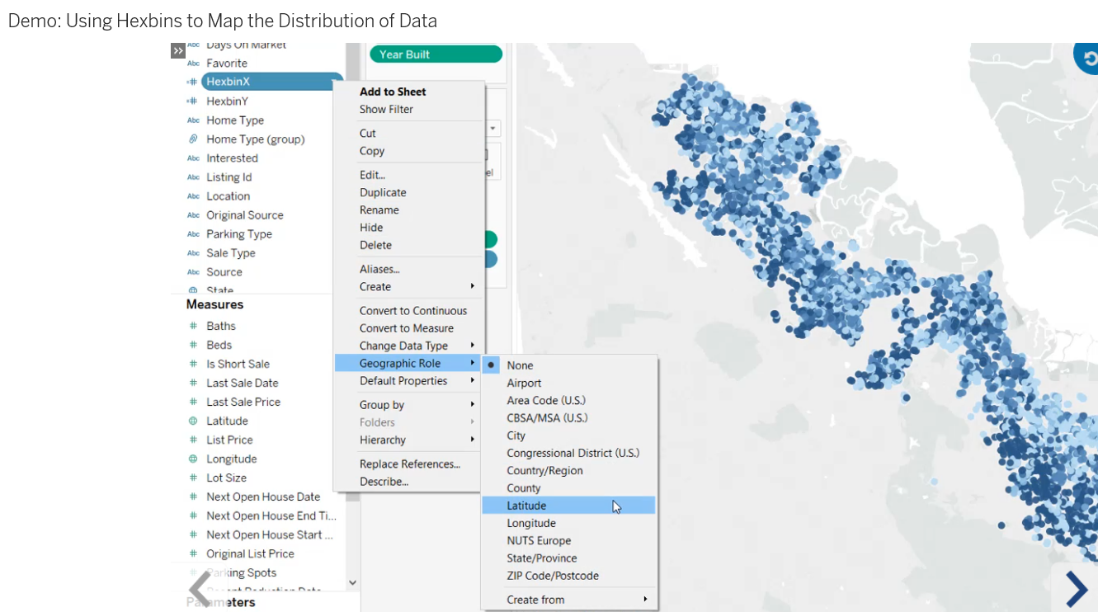
Task: Choose Replace References...
Action: 408,464
